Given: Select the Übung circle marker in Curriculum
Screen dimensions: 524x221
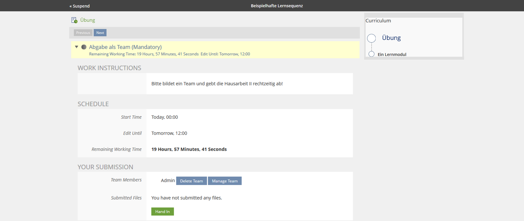Looking at the screenshot, I should coord(371,38).
